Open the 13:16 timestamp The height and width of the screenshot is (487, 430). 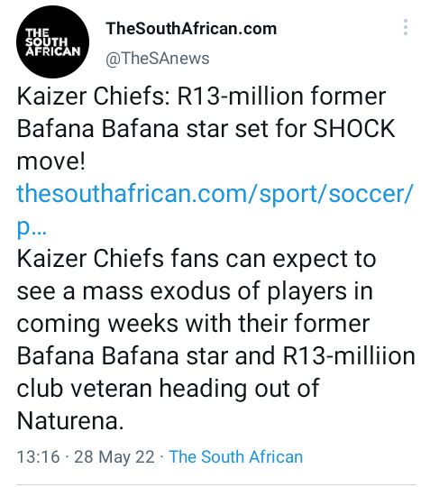coord(38,457)
